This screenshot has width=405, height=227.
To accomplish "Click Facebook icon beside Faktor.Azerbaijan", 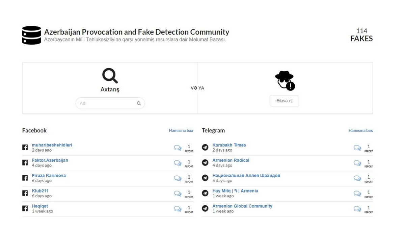I will (x=25, y=162).
